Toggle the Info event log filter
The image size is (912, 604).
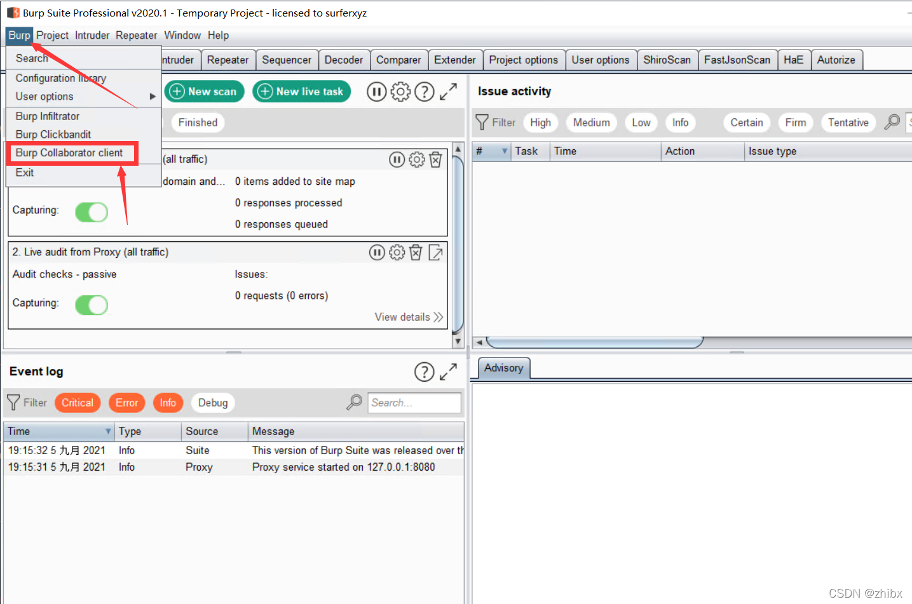(168, 403)
